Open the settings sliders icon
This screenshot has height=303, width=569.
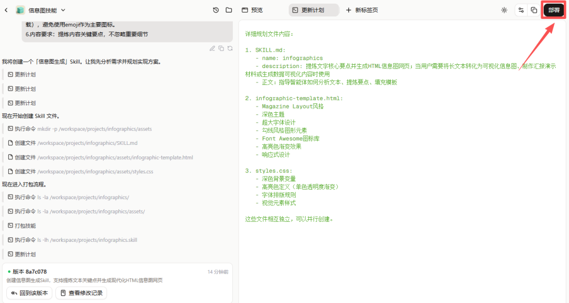point(521,10)
